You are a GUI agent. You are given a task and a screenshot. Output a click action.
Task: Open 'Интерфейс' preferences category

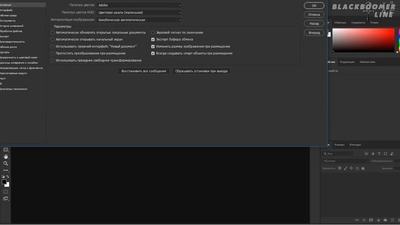coord(6,10)
